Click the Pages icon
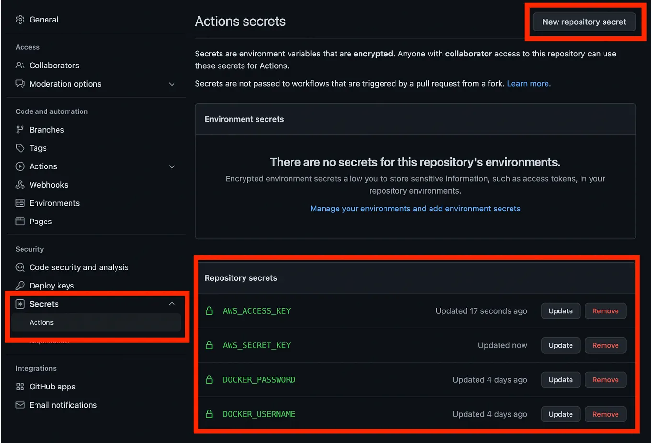Image resolution: width=651 pixels, height=443 pixels. click(x=20, y=221)
